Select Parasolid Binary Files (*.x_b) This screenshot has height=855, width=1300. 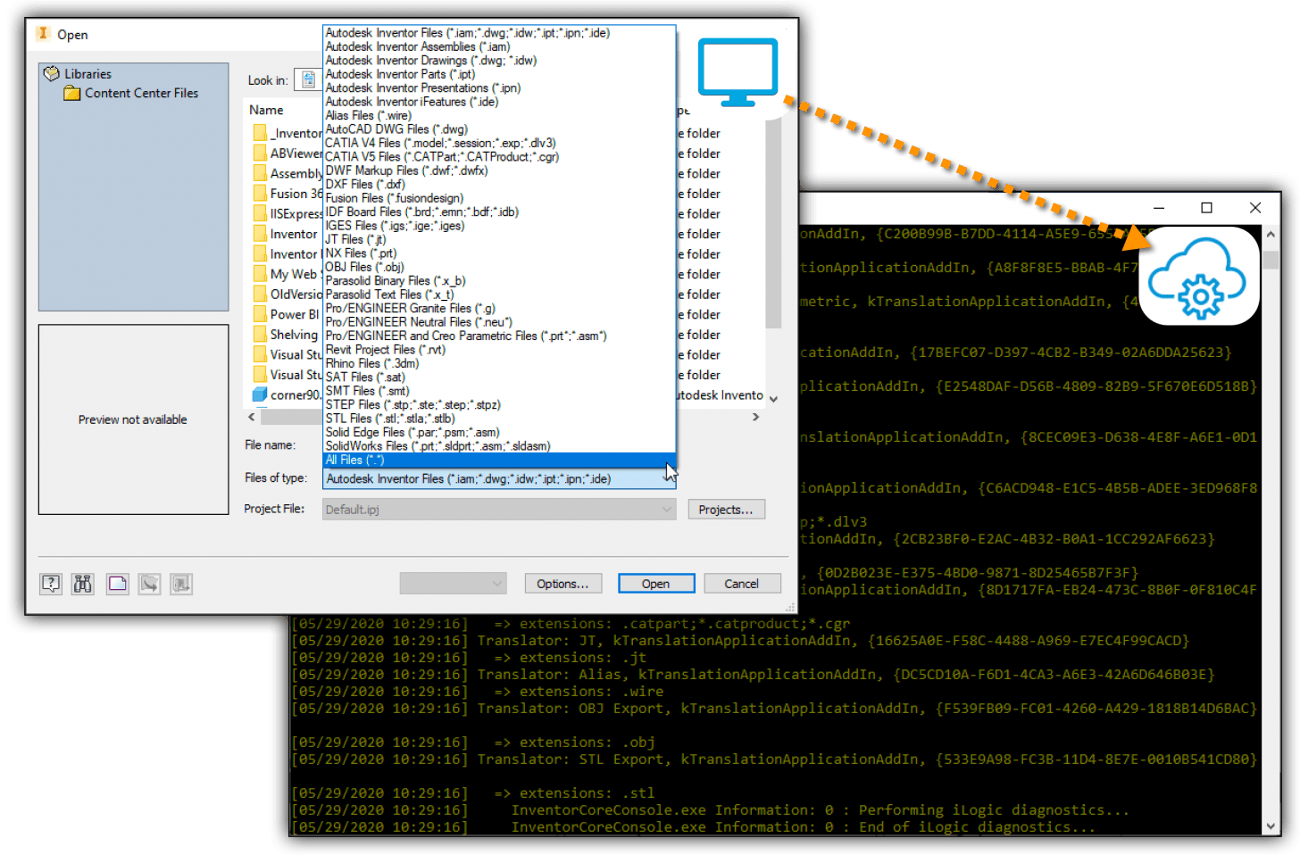(396, 281)
